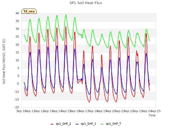Click the y-axis tick label 15

point(17,53)
